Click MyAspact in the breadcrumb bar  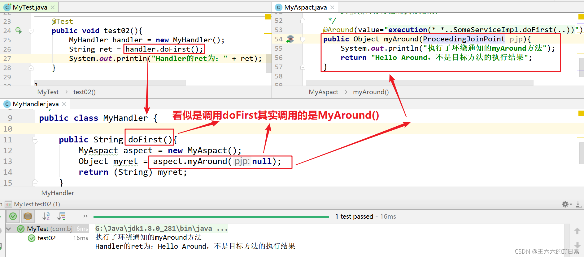click(x=323, y=92)
